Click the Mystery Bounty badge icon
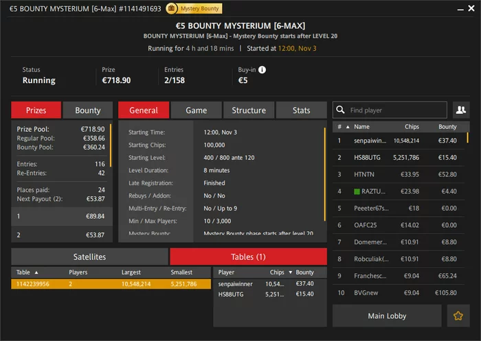Viewport: 481px width, 341px height. [x=171, y=8]
